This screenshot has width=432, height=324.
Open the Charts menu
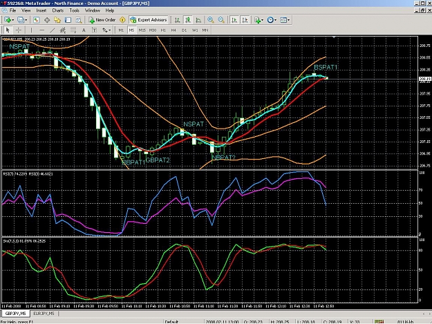click(58, 10)
